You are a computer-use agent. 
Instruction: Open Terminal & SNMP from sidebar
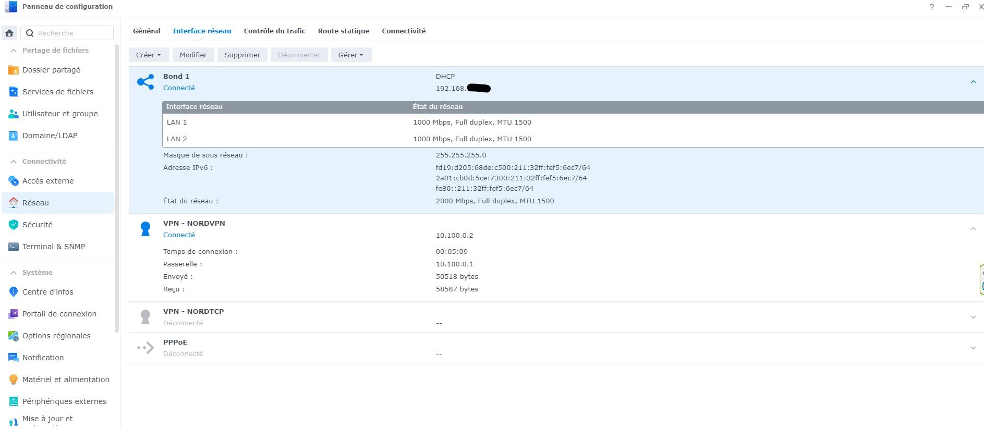coord(53,247)
